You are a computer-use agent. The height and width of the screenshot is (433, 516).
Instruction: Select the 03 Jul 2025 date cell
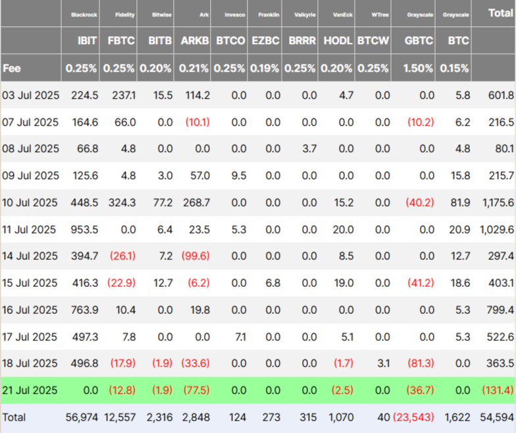coord(30,95)
